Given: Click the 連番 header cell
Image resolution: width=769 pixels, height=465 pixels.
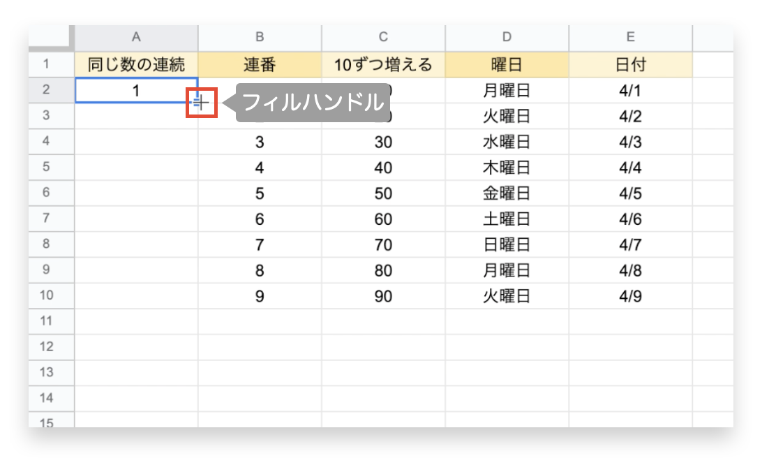Looking at the screenshot, I should pyautogui.click(x=260, y=64).
